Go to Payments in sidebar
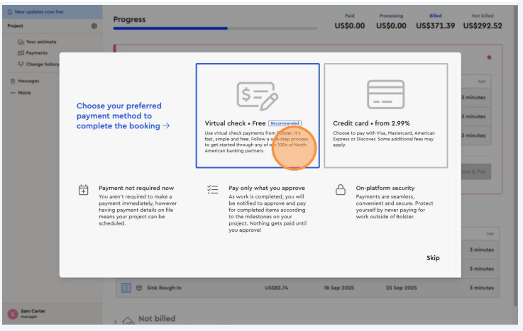The height and width of the screenshot is (331, 523). click(x=36, y=53)
